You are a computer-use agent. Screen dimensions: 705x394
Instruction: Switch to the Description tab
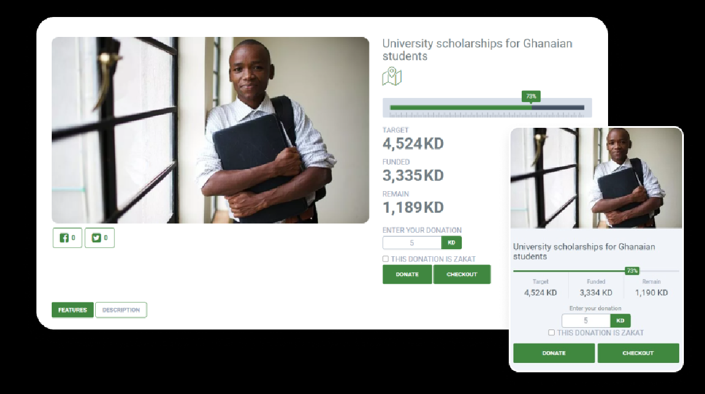(121, 310)
